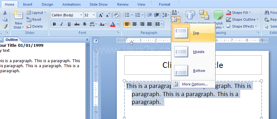277x119 pixels.
Task: Click the ruler tab selector box
Action: coord(96,41)
